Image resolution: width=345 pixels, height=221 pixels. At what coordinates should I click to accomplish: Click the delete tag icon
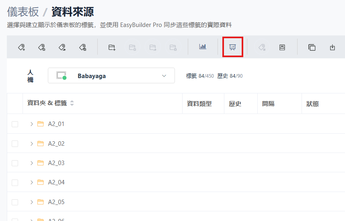pos(82,47)
